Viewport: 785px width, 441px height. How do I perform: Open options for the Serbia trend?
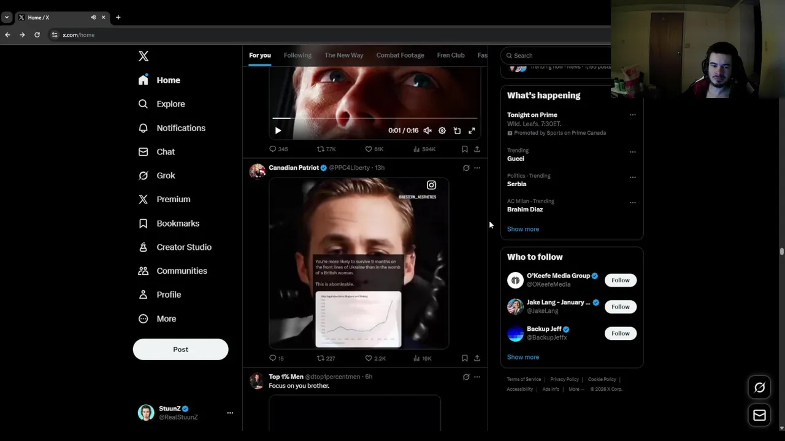[x=632, y=178]
